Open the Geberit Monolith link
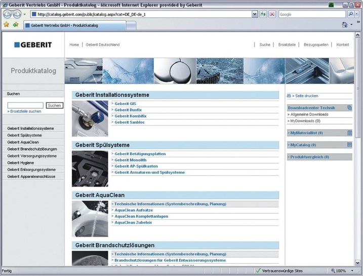 [x=130, y=160]
